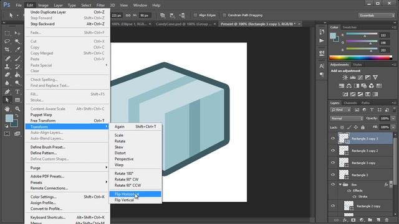Toggle Stroke effect visibility

354,197
